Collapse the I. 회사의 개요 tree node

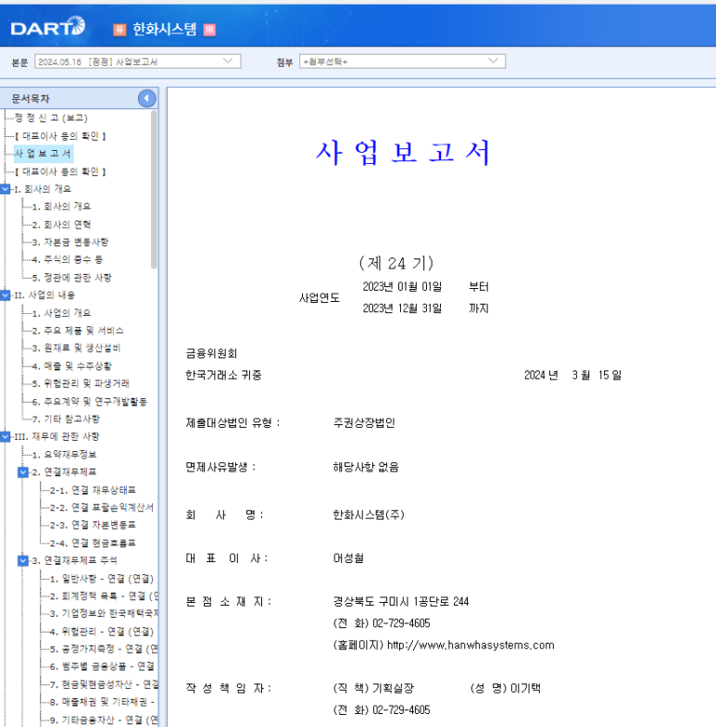coord(6,189)
